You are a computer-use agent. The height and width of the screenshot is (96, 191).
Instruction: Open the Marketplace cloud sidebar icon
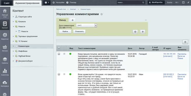point(5,84)
